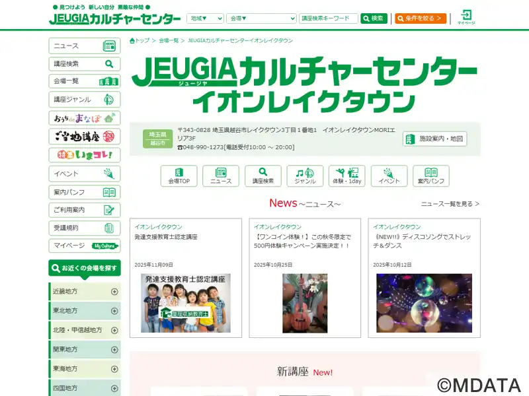529x396 pixels.
Task: Open 案内パンフ in the sidebar menu
Action: 85,192
